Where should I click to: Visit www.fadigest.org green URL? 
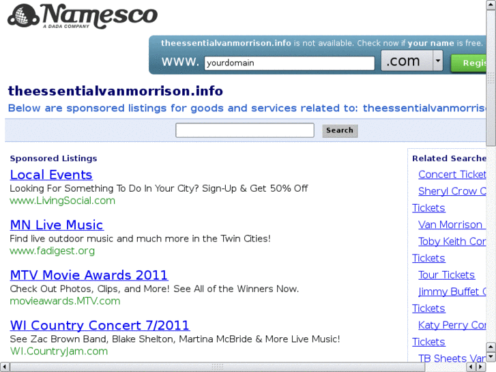(53, 251)
